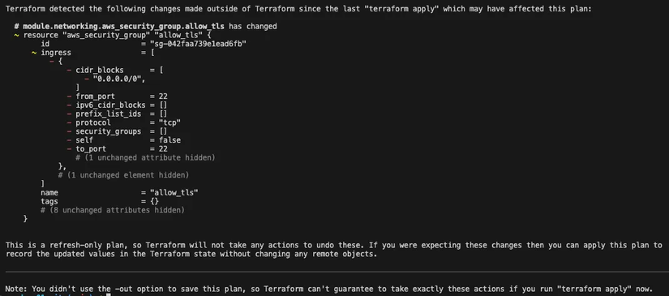Screen dimensions: 669x296
Task: Click the tags attribute line
Action: coord(100,201)
